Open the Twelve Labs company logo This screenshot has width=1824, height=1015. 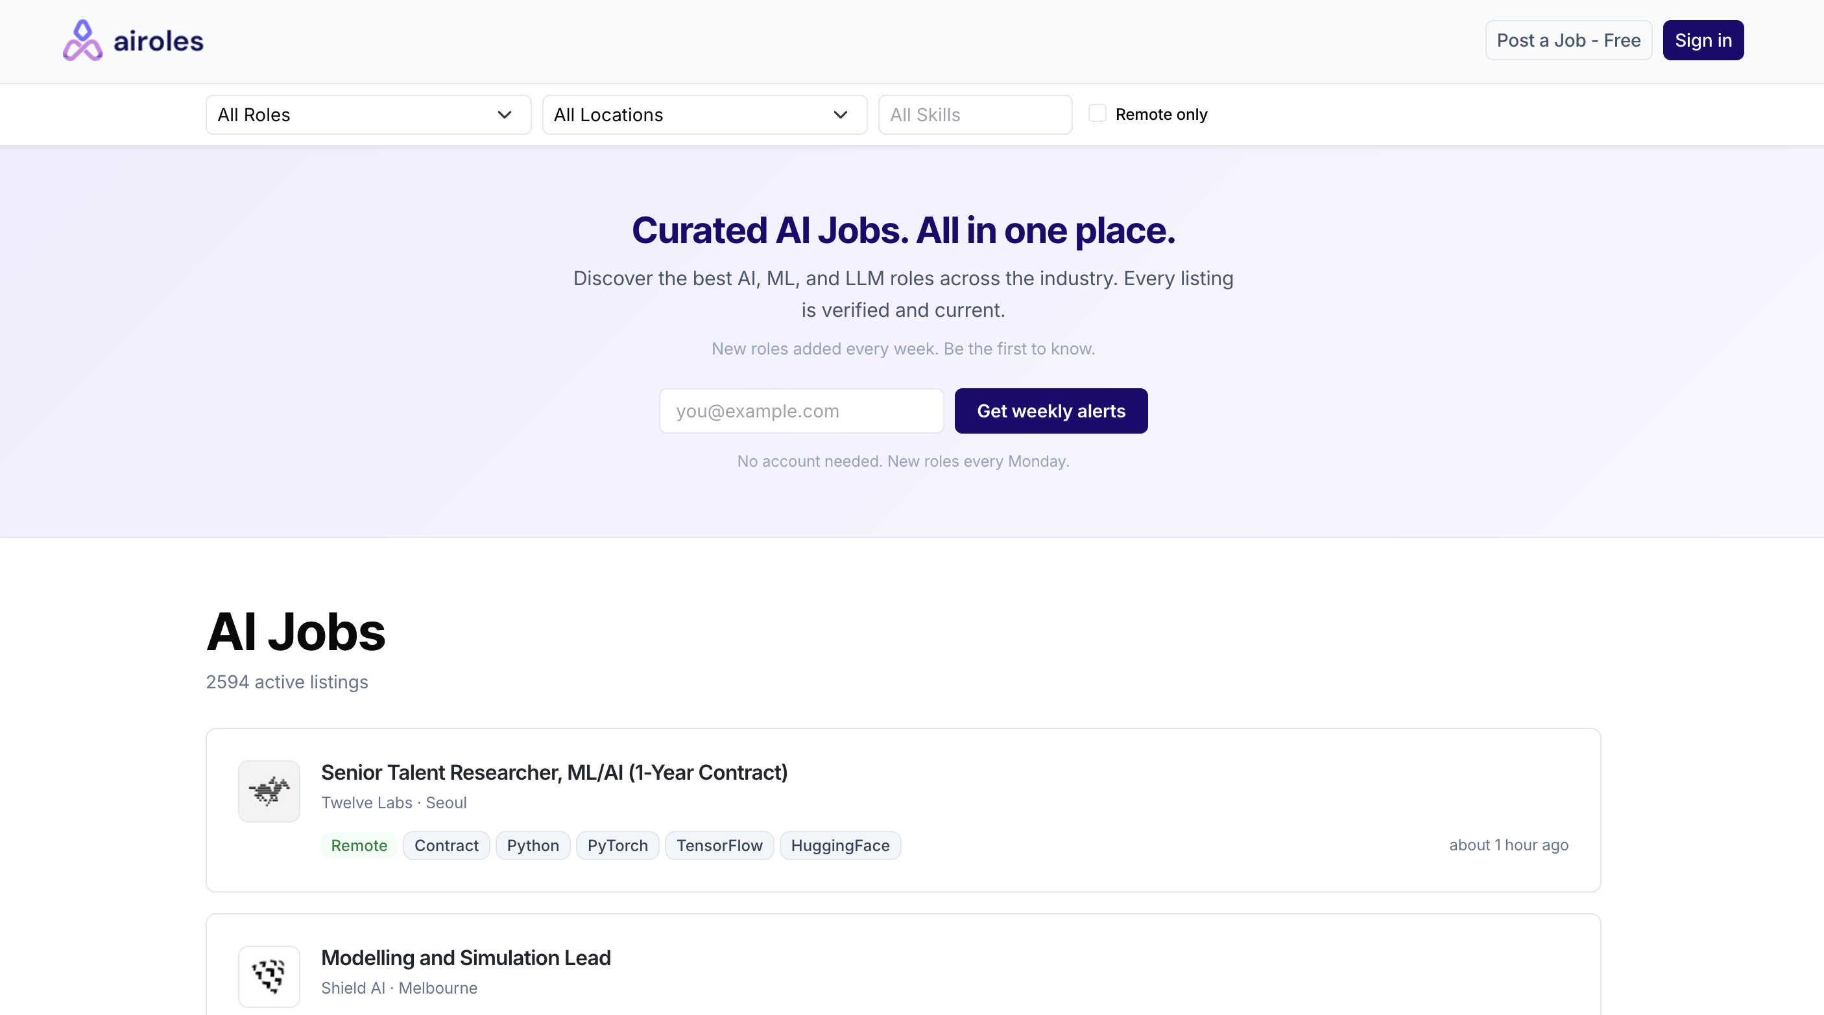269,791
